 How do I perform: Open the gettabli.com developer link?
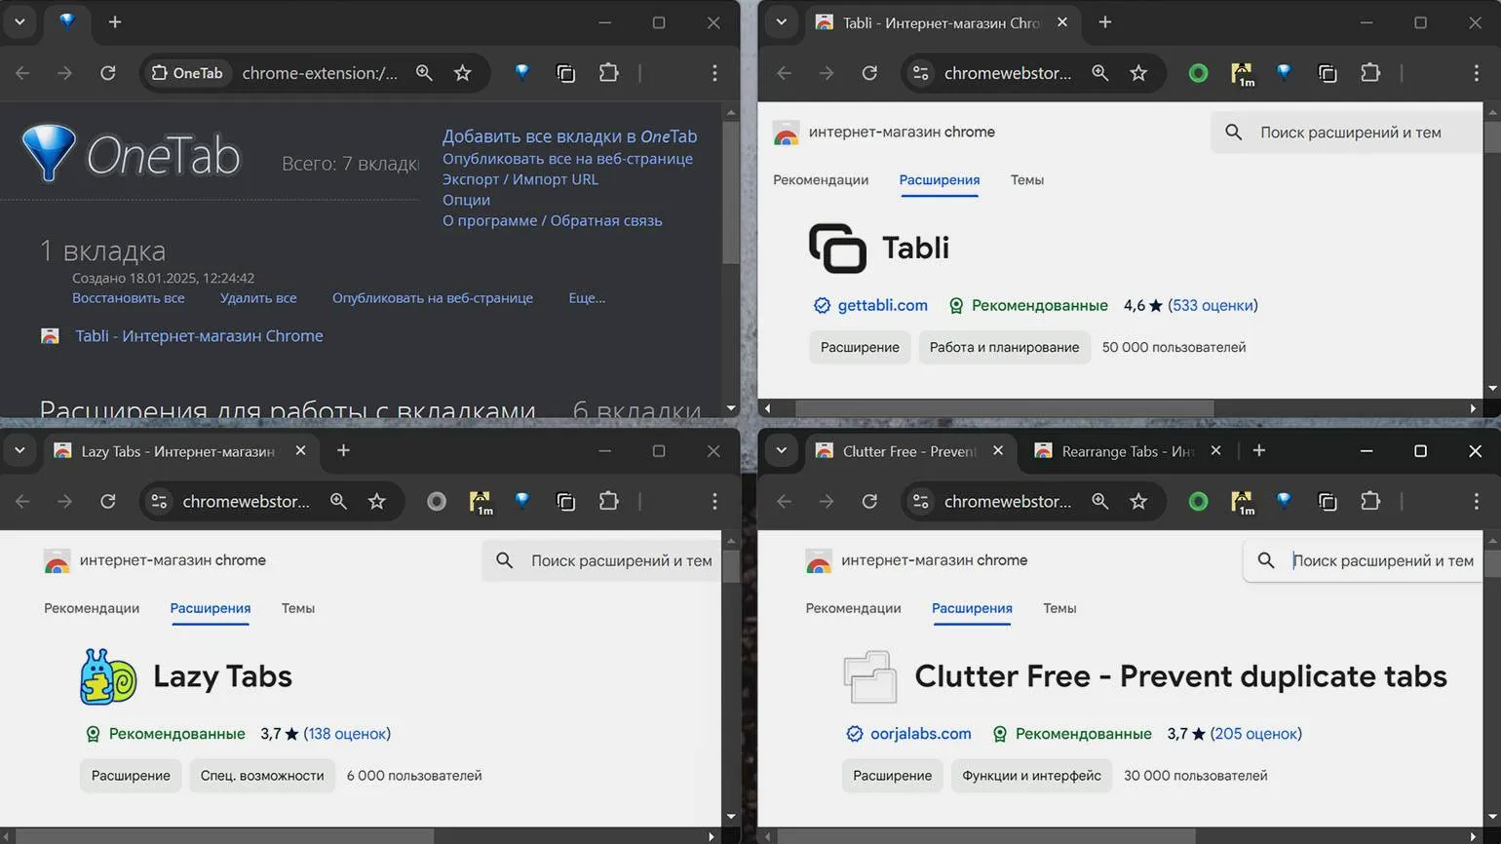click(883, 305)
